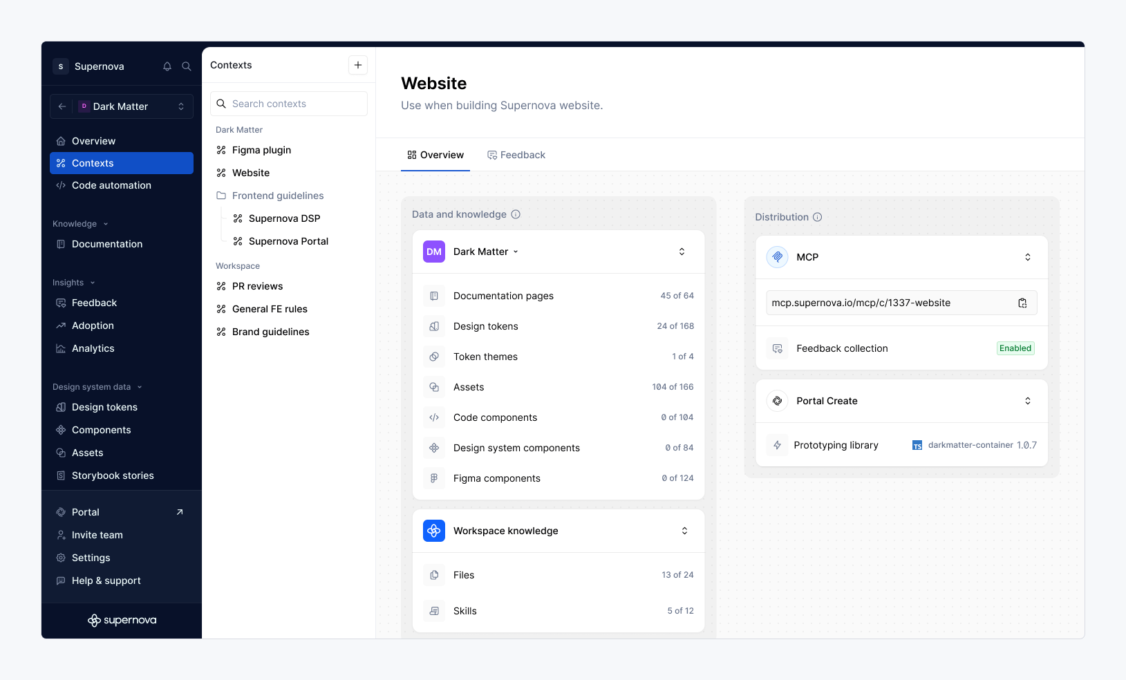Switch to the Overview tab

coord(435,155)
